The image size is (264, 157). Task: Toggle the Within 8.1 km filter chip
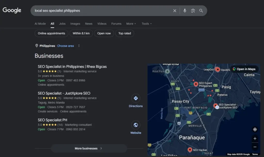point(81,33)
